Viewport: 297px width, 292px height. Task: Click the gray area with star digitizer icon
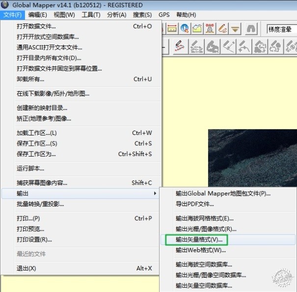pyautogui.click(x=213, y=47)
